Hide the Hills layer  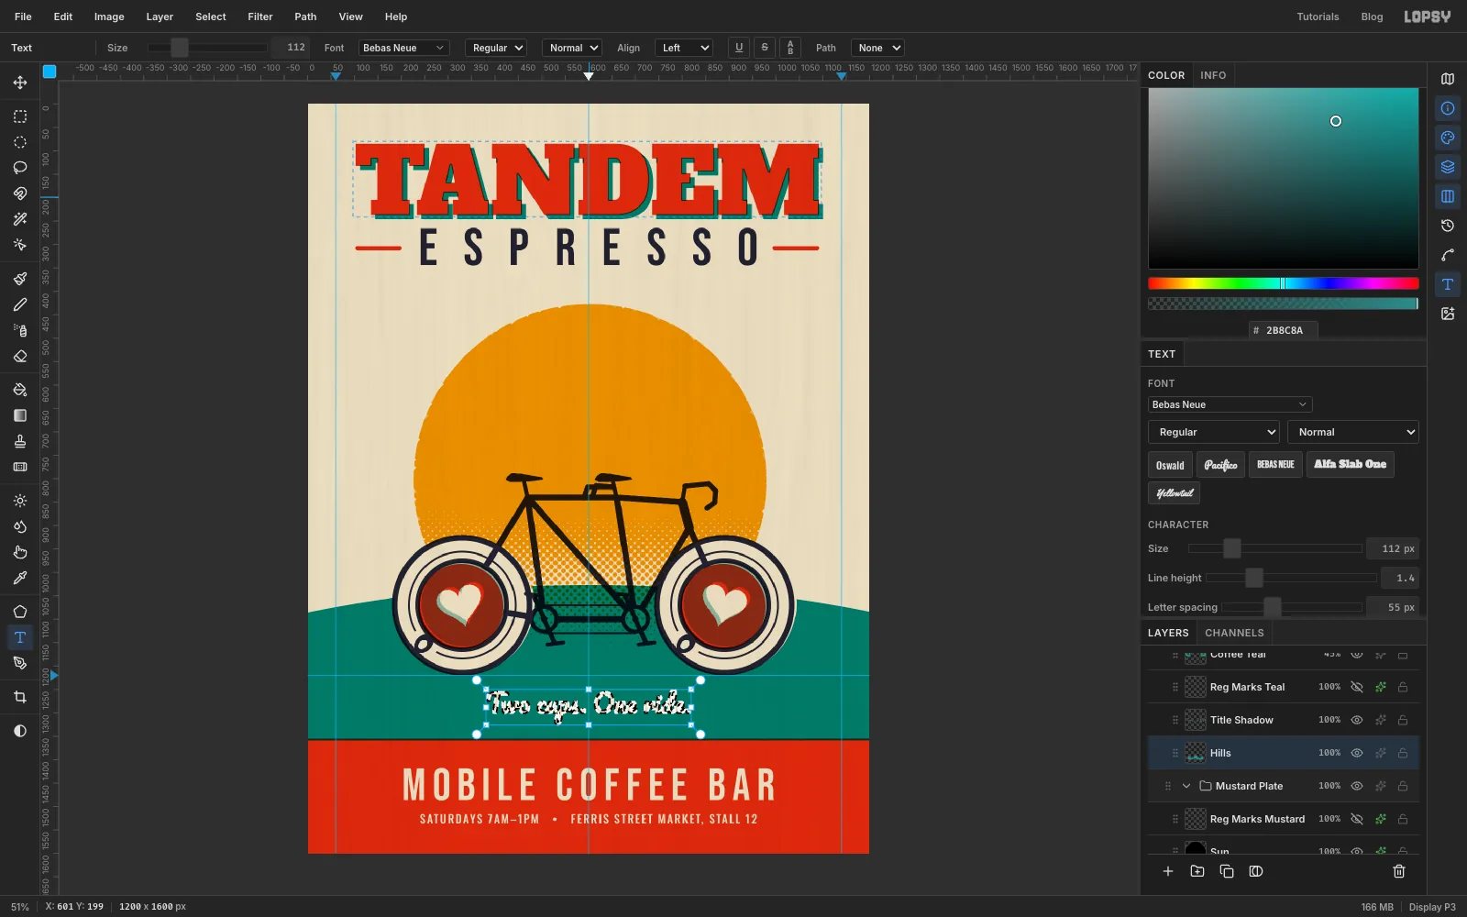1357,753
